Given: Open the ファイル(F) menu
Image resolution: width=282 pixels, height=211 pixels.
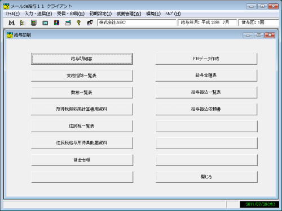Looking at the screenshot, I should point(12,14).
